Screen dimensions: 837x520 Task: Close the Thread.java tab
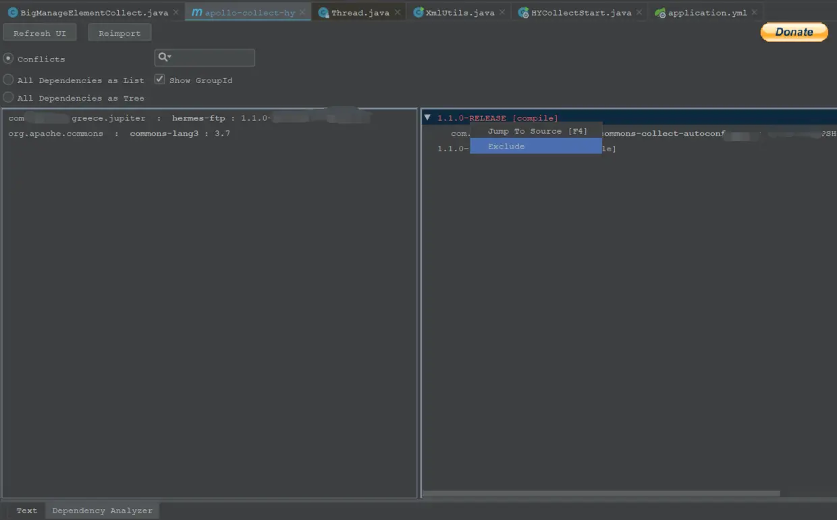[398, 12]
